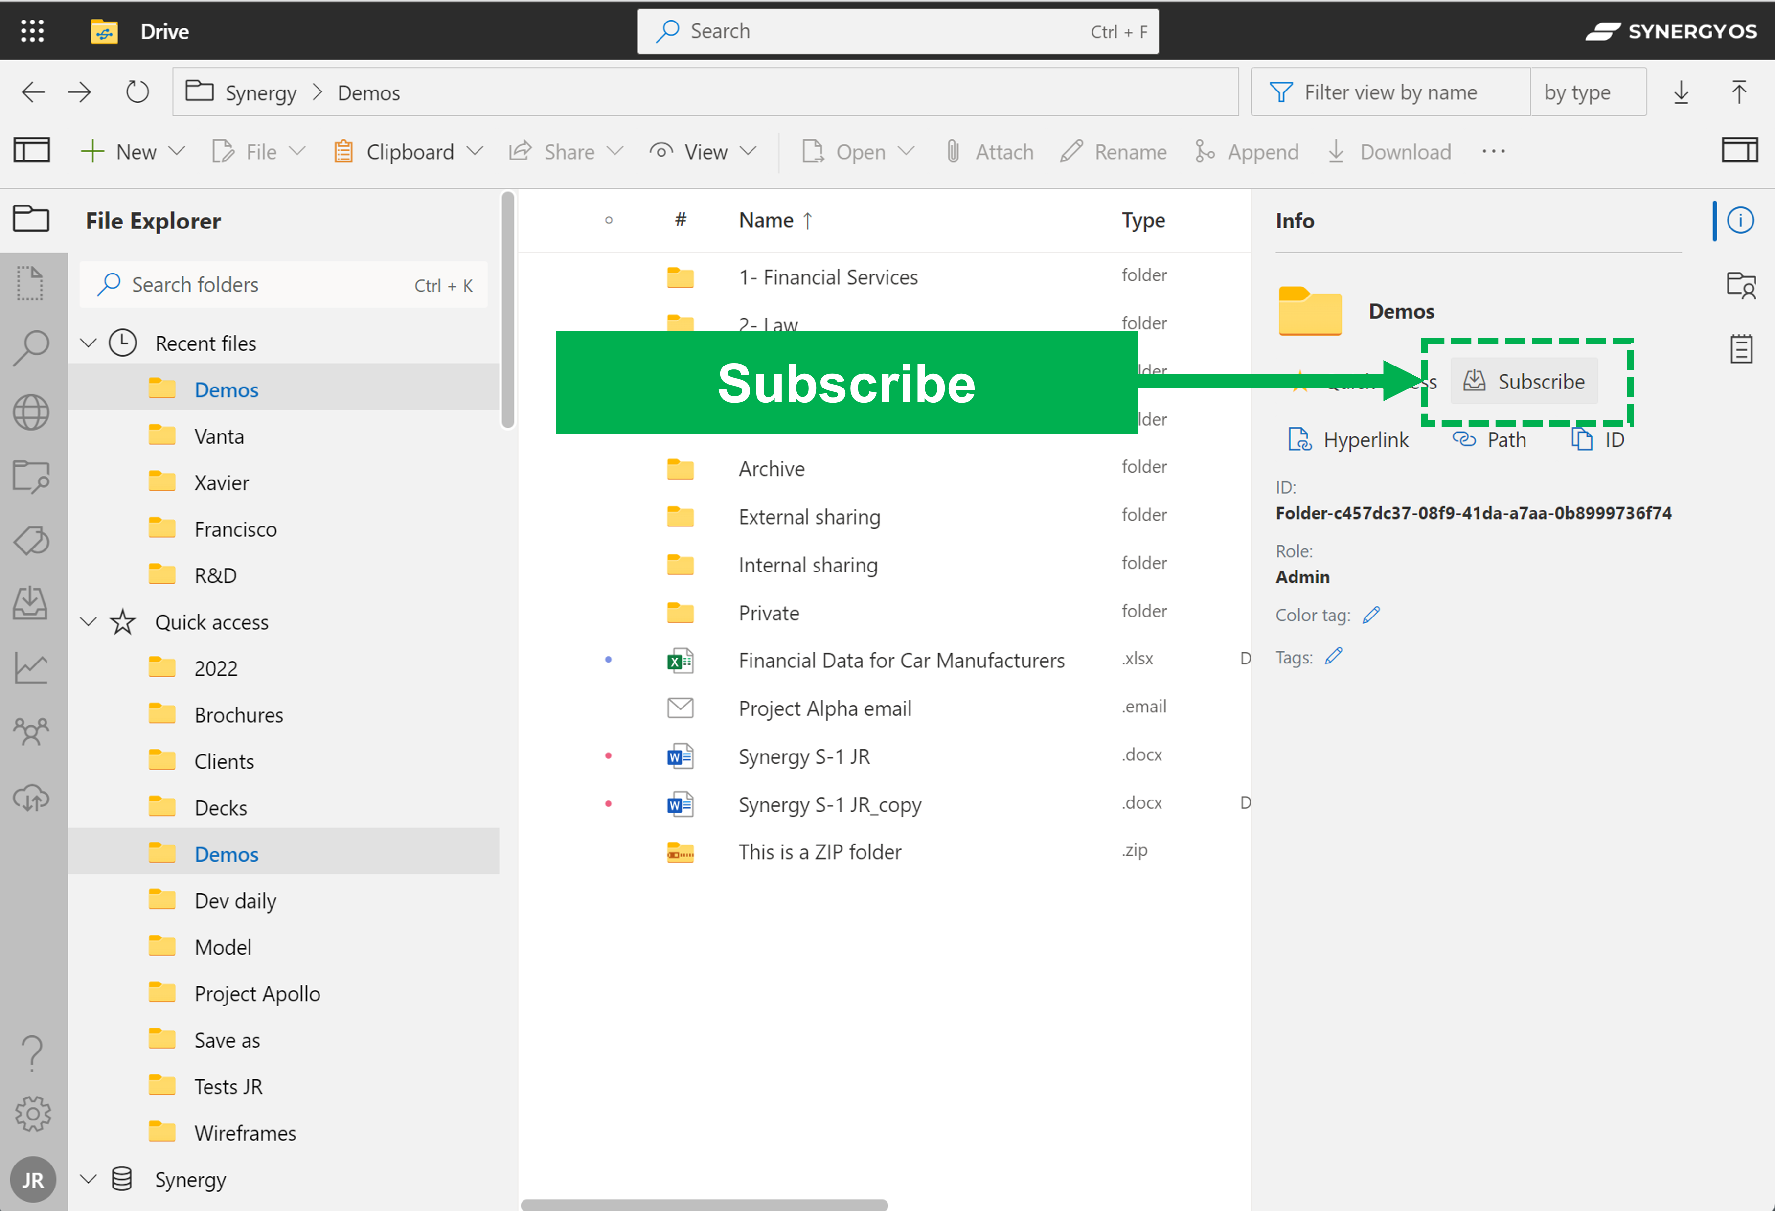Open the by type filter box
Image resolution: width=1775 pixels, height=1211 pixels.
click(1588, 92)
